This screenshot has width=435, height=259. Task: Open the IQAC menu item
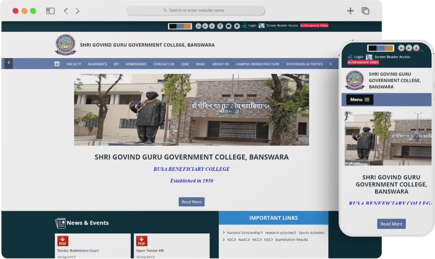pyautogui.click(x=185, y=64)
